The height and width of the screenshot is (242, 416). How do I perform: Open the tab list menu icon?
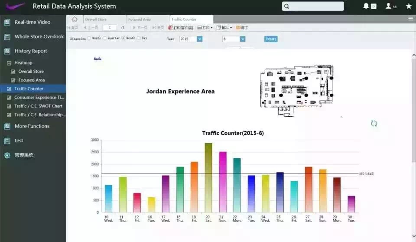coord(410,19)
